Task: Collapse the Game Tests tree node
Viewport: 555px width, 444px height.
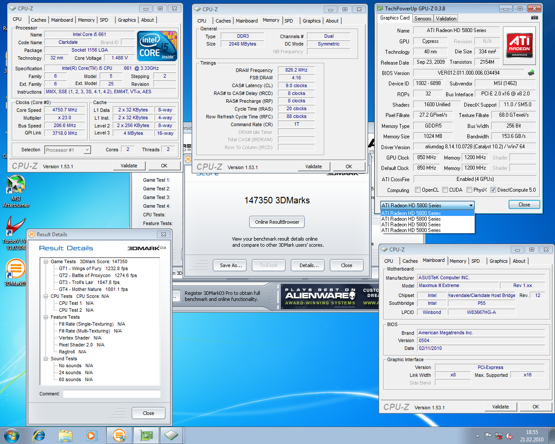Action: [46, 261]
